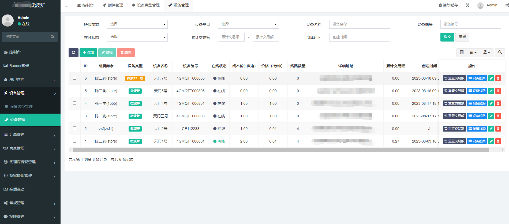The width and height of the screenshot is (509, 224).
Task: Open the settings gears icon in top right
Action: [x=507, y=5]
